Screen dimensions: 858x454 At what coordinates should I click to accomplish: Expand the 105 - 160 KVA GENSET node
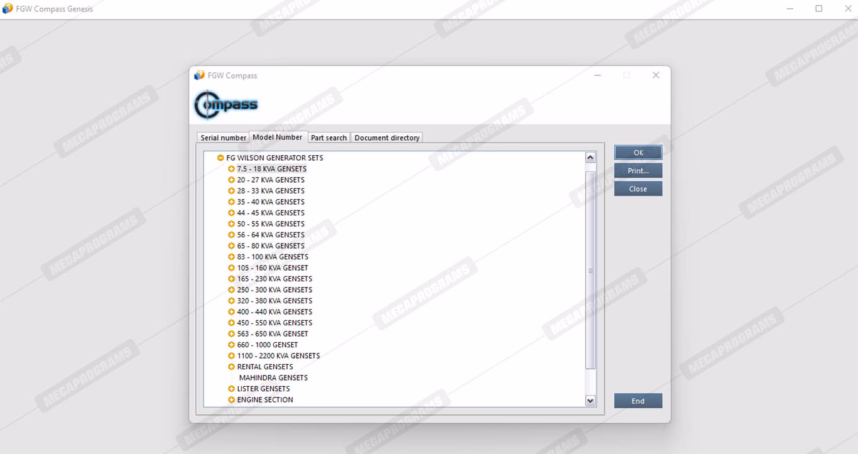231,268
